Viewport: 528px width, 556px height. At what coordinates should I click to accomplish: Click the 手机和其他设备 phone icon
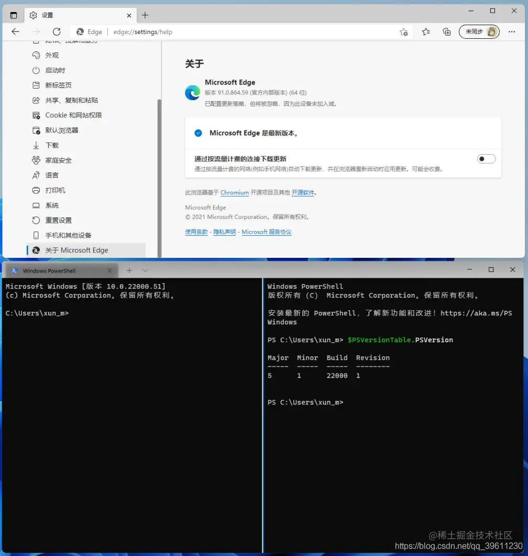36,235
